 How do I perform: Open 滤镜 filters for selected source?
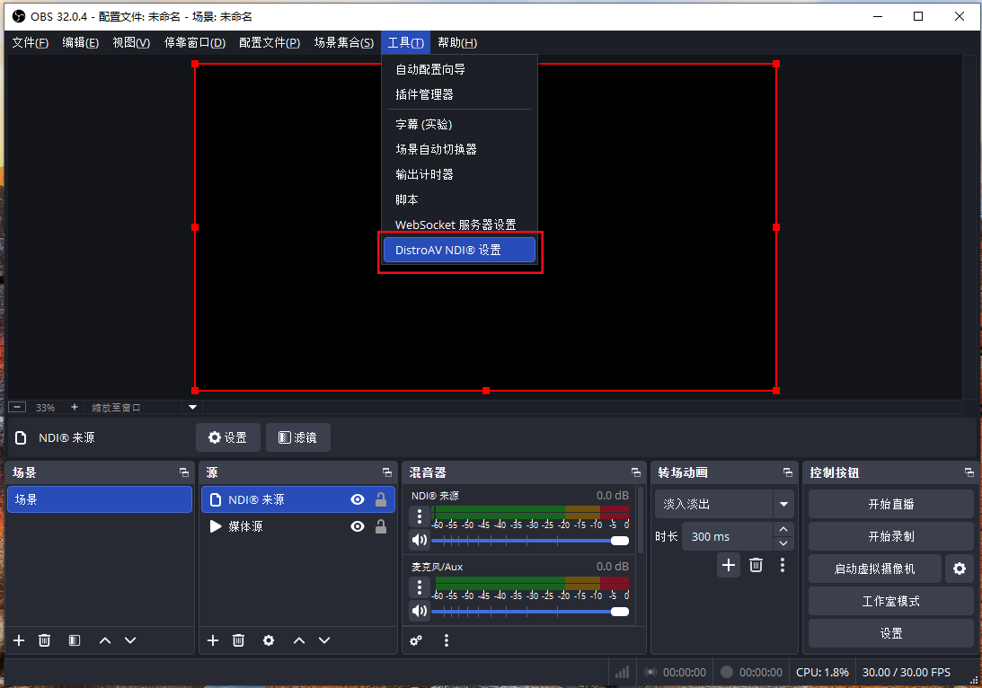[298, 437]
